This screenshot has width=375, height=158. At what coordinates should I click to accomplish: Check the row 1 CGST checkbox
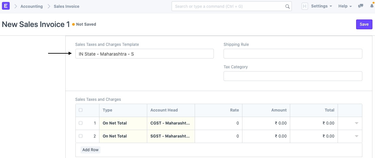pos(81,123)
